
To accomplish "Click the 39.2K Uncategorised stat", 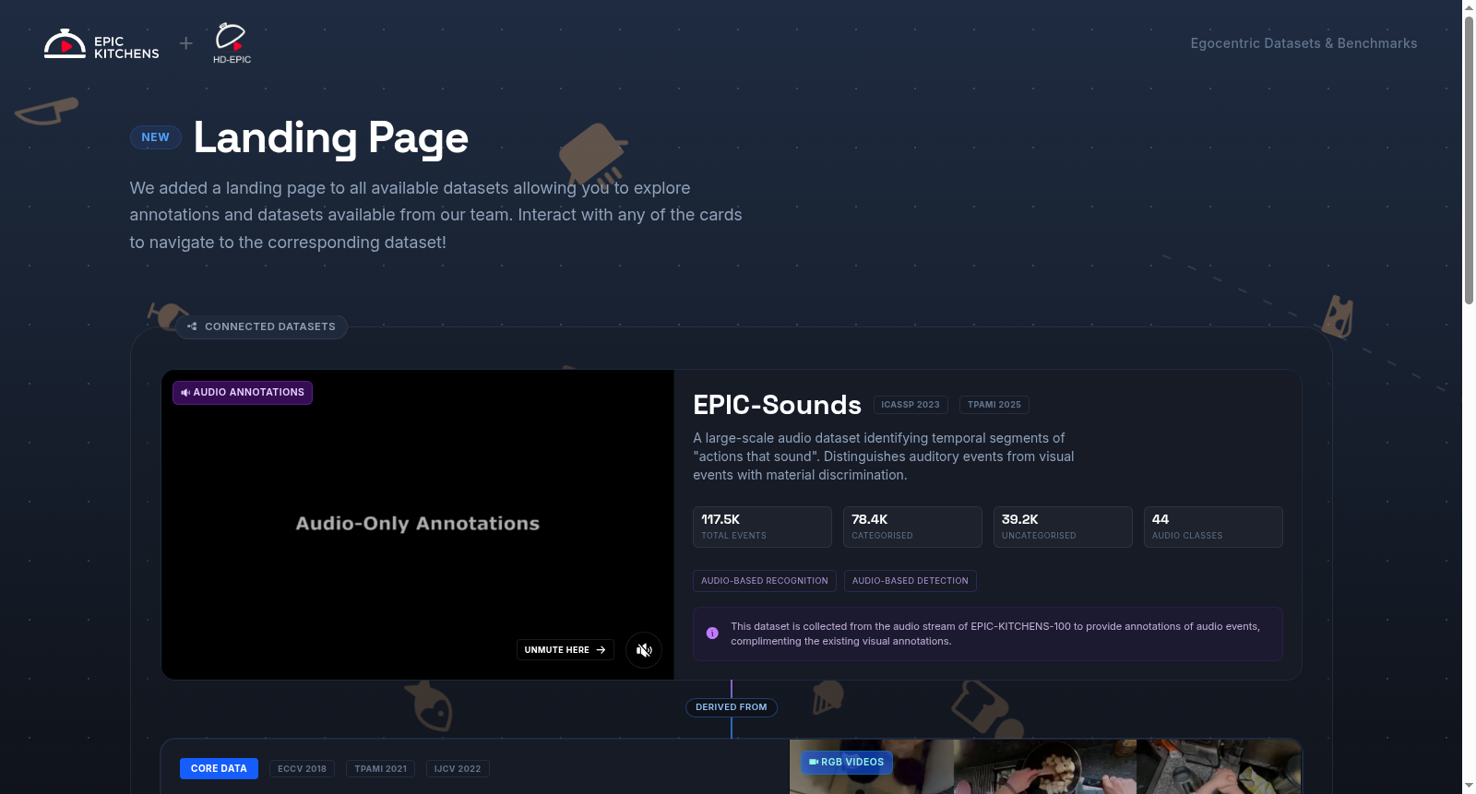I will point(1063,527).
